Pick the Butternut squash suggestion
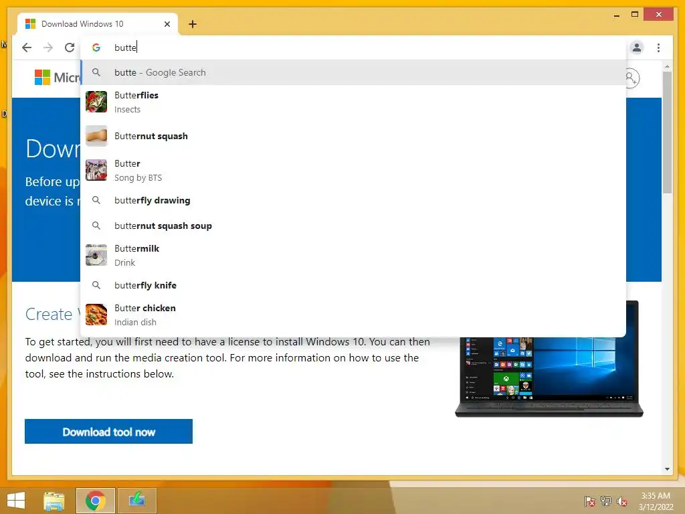The height and width of the screenshot is (514, 685). pyautogui.click(x=353, y=136)
